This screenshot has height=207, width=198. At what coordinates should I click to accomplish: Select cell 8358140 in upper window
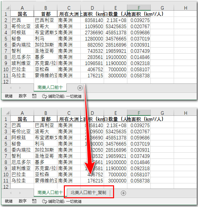pos(92,20)
